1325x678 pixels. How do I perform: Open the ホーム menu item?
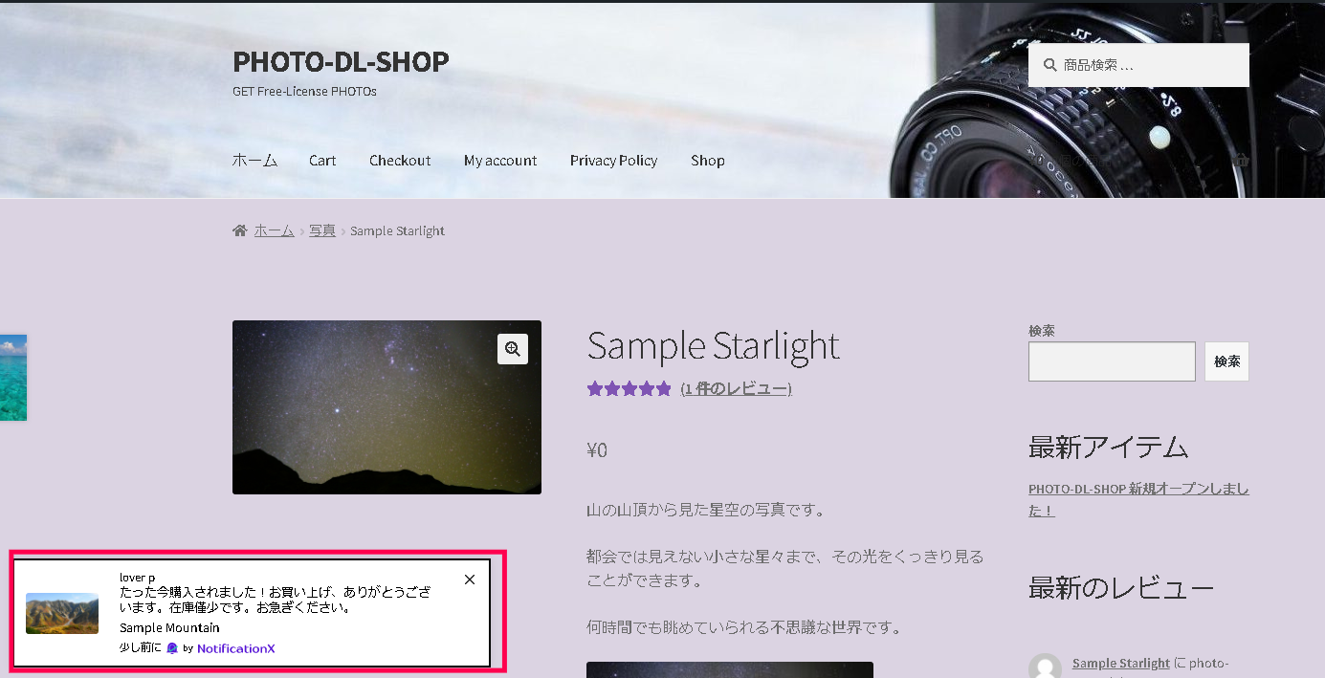[254, 161]
